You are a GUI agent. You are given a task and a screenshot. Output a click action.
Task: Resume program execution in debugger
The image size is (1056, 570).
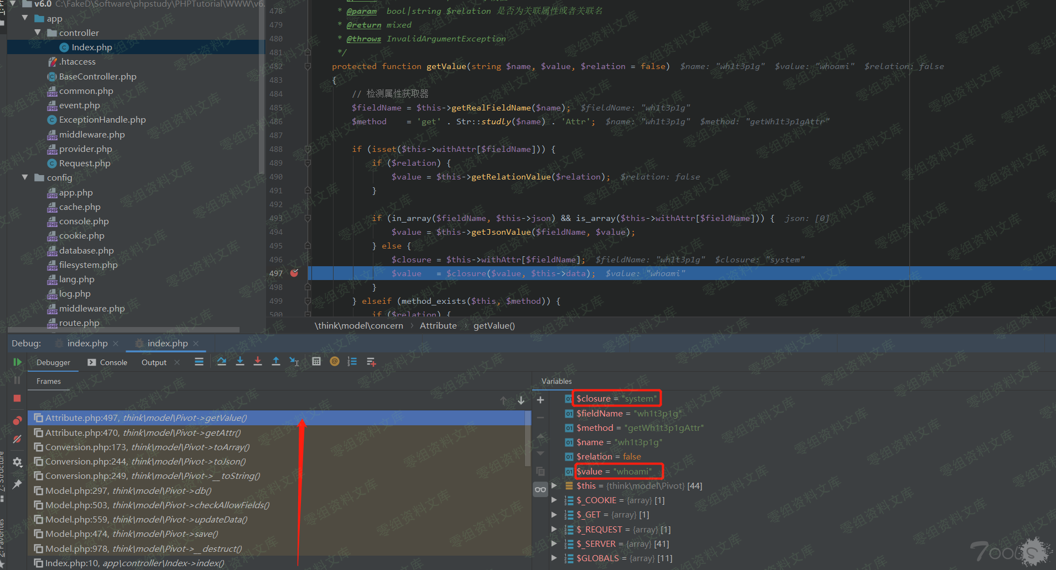click(17, 362)
